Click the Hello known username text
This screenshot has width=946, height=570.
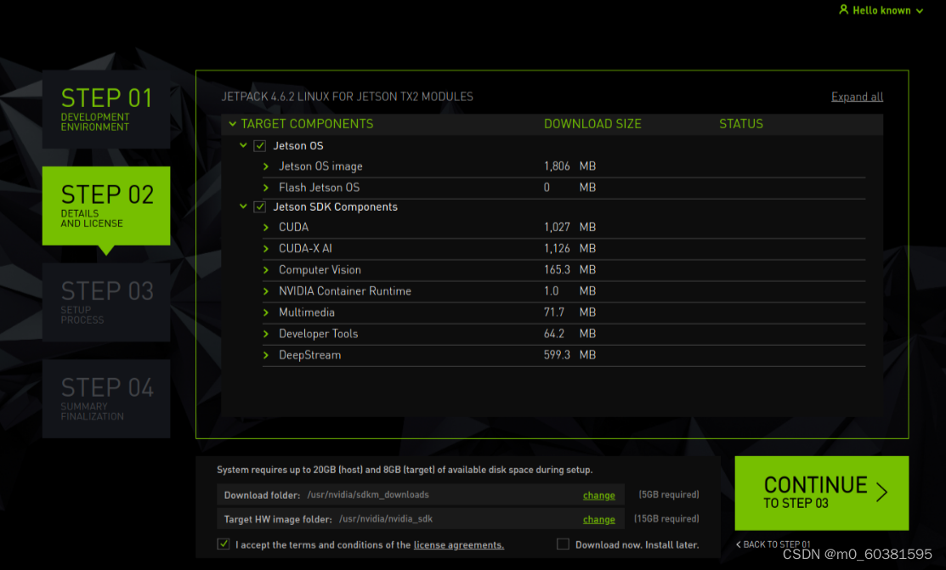coord(881,10)
